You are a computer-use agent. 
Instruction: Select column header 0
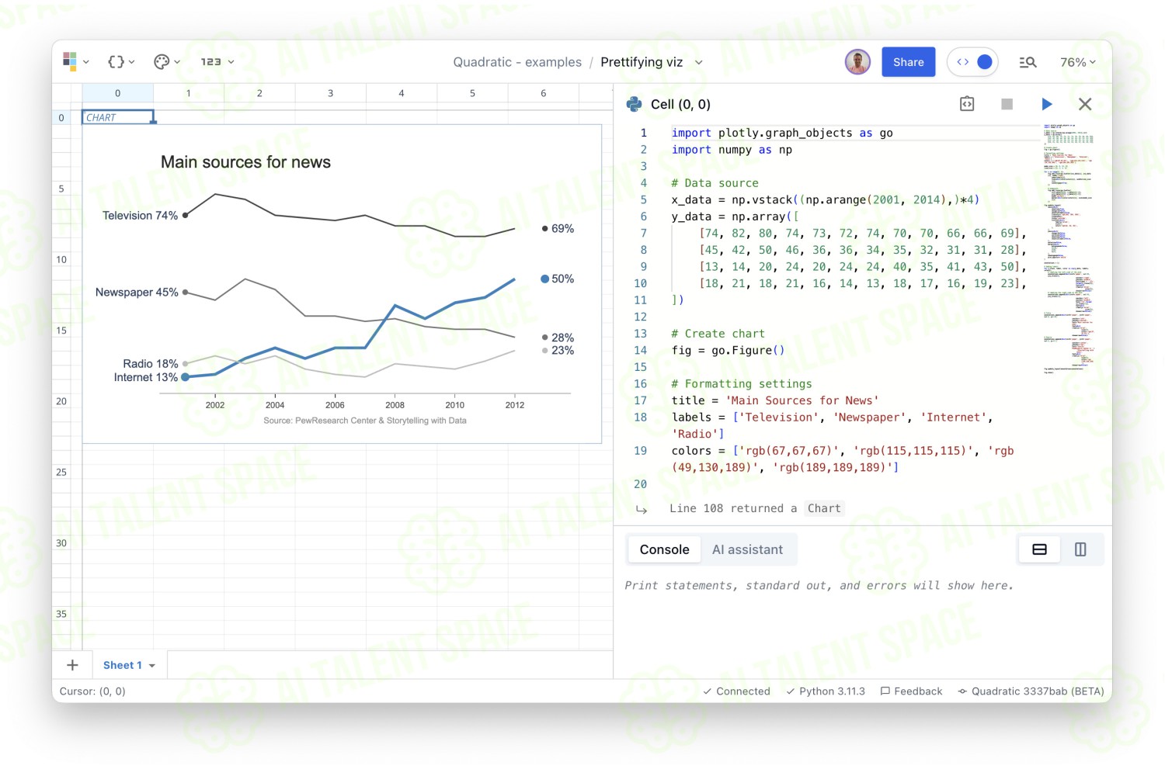point(117,93)
